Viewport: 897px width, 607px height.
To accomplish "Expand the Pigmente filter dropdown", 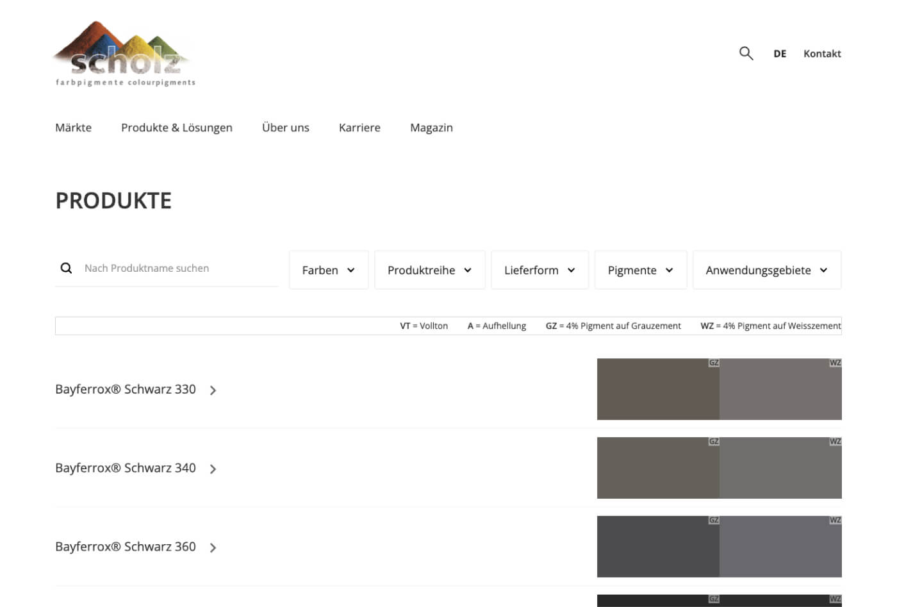I will tap(641, 270).
